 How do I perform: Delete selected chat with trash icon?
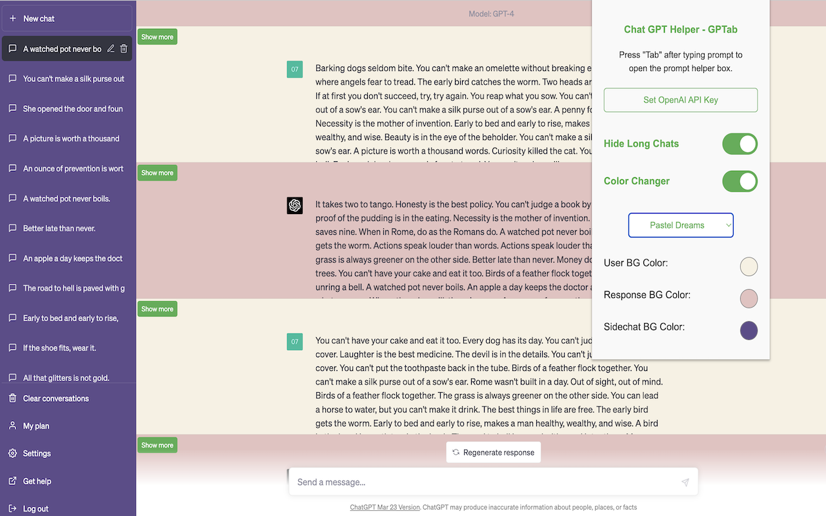(x=124, y=49)
